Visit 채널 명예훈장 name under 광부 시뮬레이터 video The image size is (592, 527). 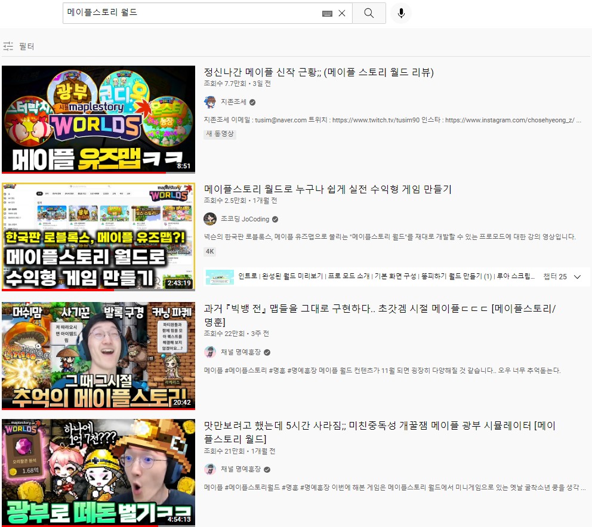pos(241,469)
